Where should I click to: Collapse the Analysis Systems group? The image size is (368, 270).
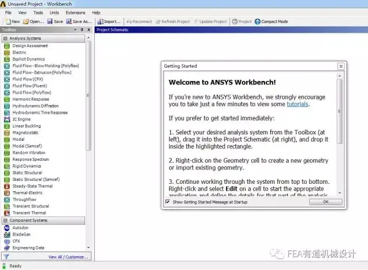point(5,38)
